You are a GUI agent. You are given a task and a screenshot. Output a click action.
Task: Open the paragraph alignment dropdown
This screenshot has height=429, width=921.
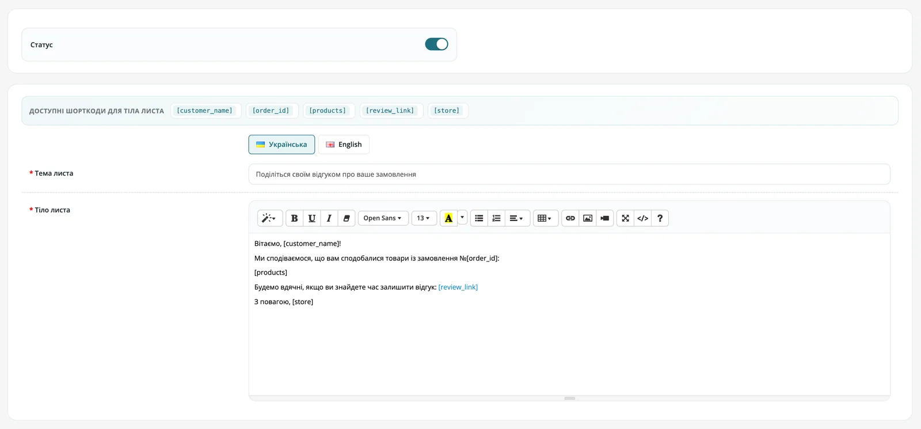(x=517, y=218)
